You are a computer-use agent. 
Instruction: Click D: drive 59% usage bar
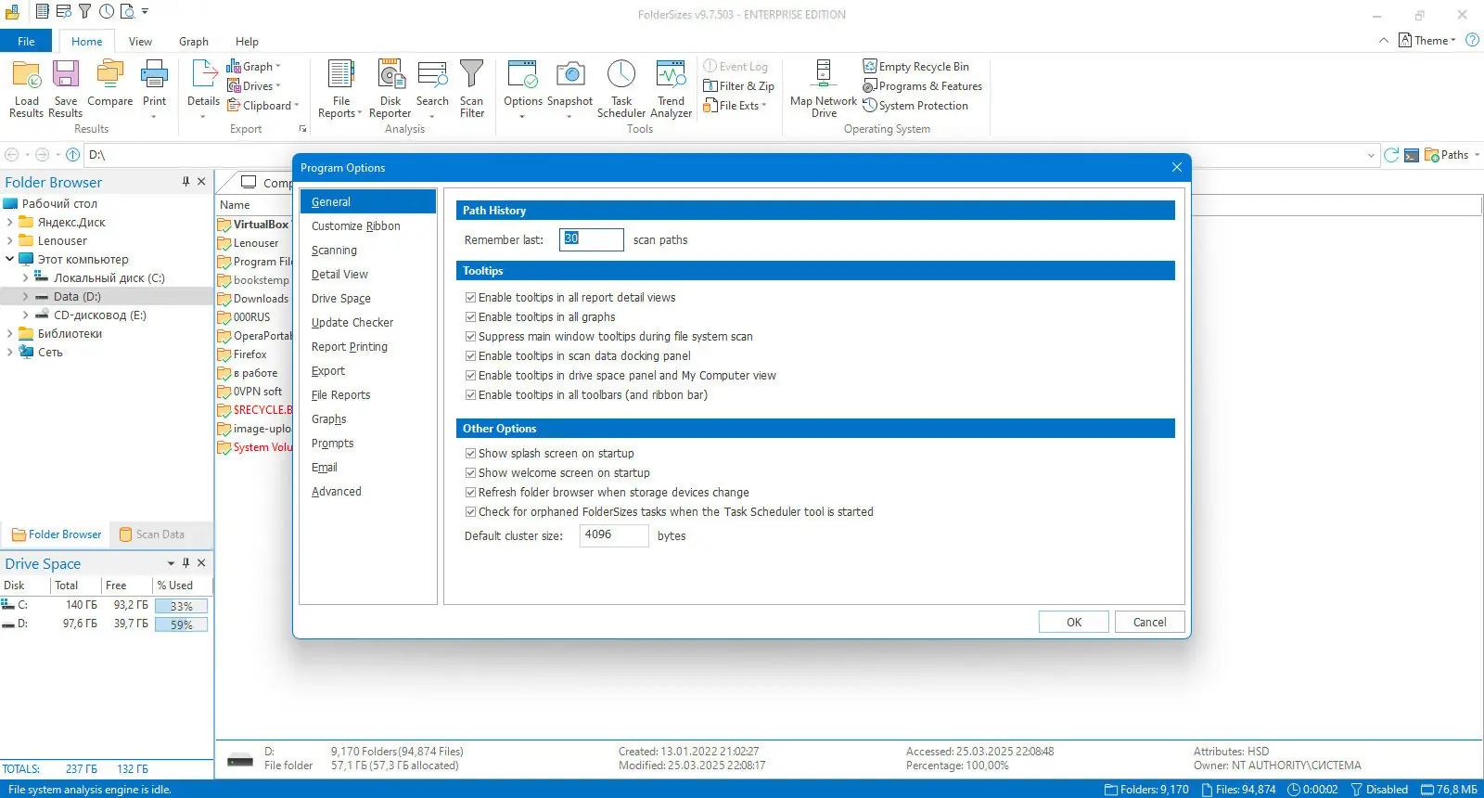pyautogui.click(x=182, y=624)
